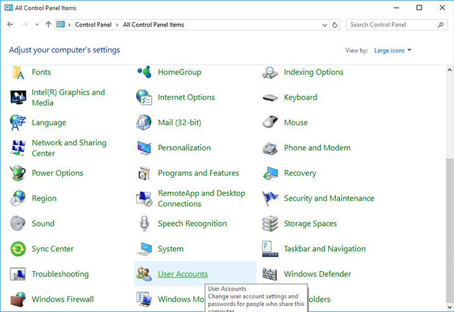The height and width of the screenshot is (312, 454).
Task: Open Windows Defender wall icon
Action: pyautogui.click(x=270, y=274)
